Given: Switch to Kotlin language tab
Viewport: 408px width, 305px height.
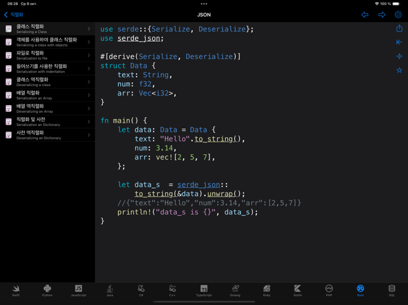Looking at the screenshot, I should point(298,290).
